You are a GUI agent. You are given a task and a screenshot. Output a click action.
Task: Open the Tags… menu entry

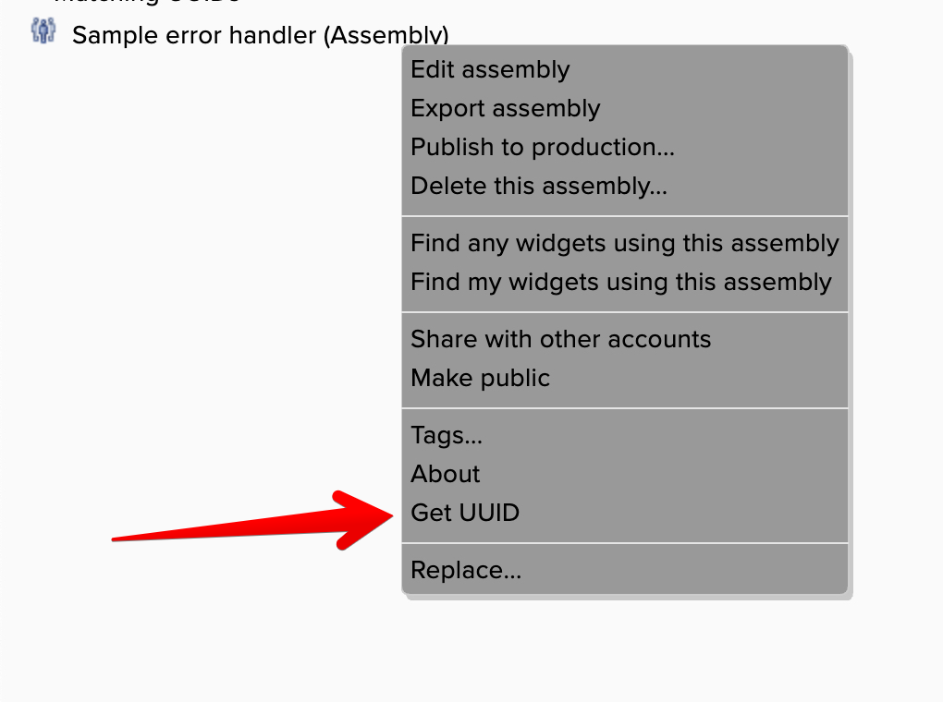click(447, 436)
